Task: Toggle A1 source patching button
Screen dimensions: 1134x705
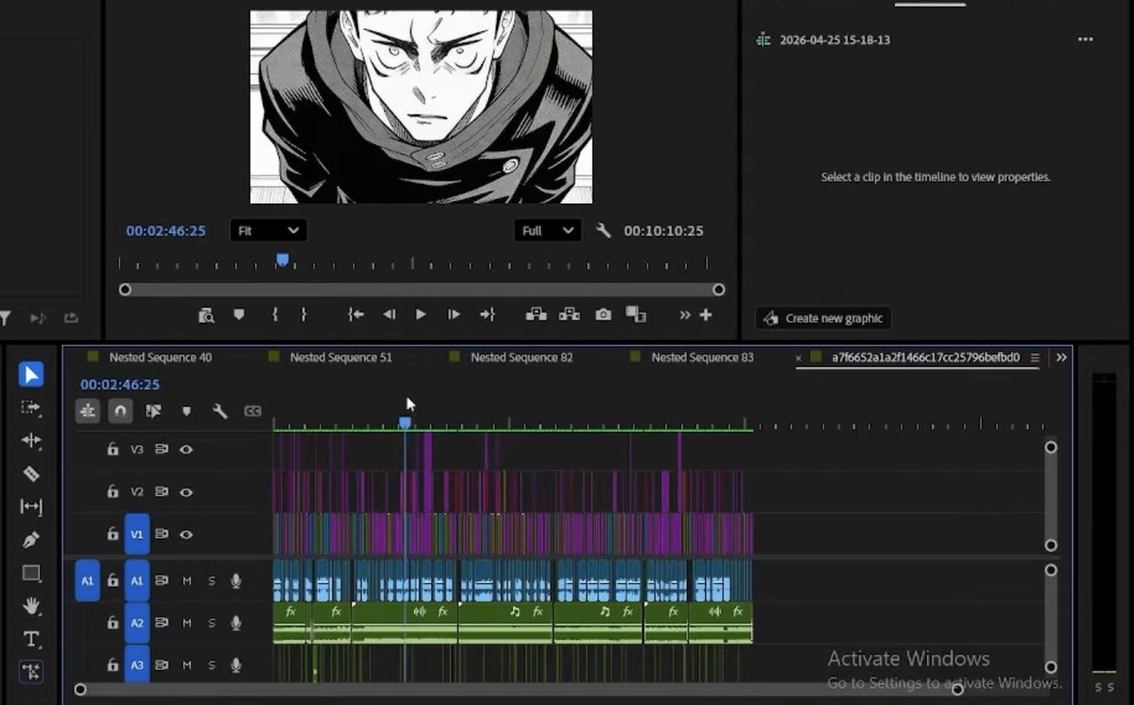Action: [x=88, y=580]
